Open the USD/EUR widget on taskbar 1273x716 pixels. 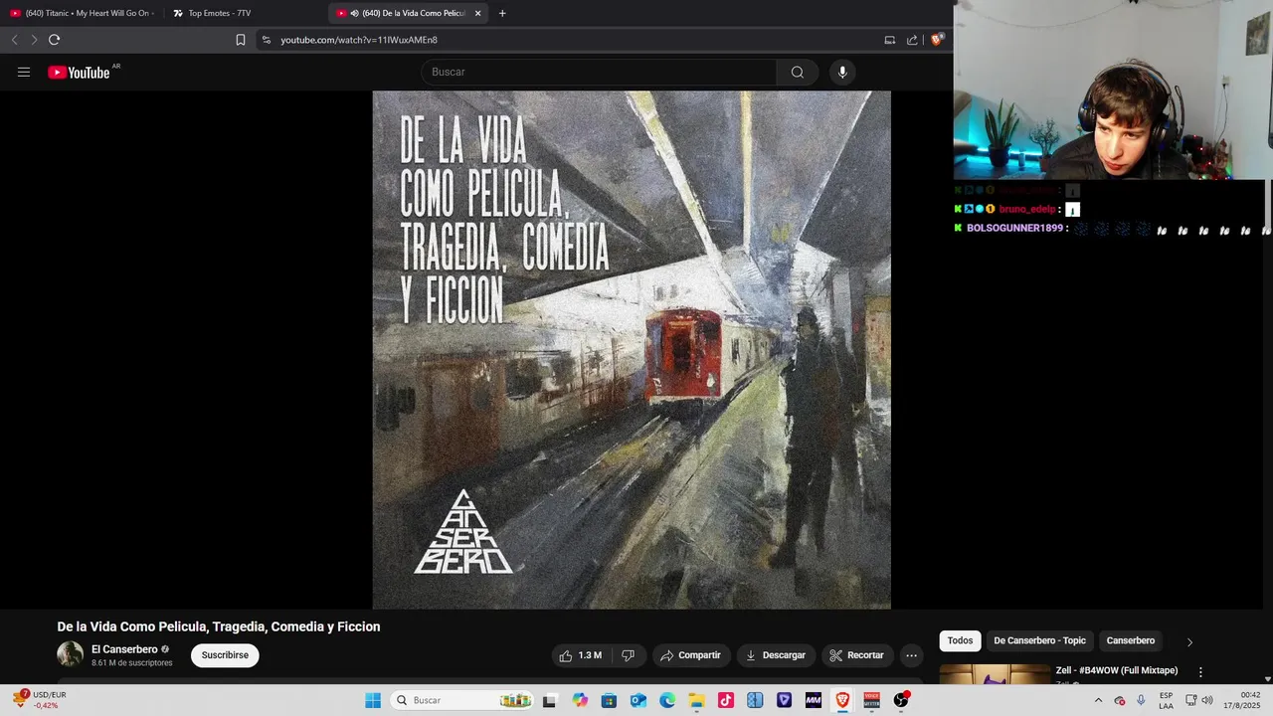pyautogui.click(x=40, y=700)
